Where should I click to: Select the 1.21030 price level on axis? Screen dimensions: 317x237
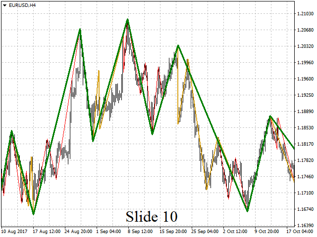click(x=305, y=13)
